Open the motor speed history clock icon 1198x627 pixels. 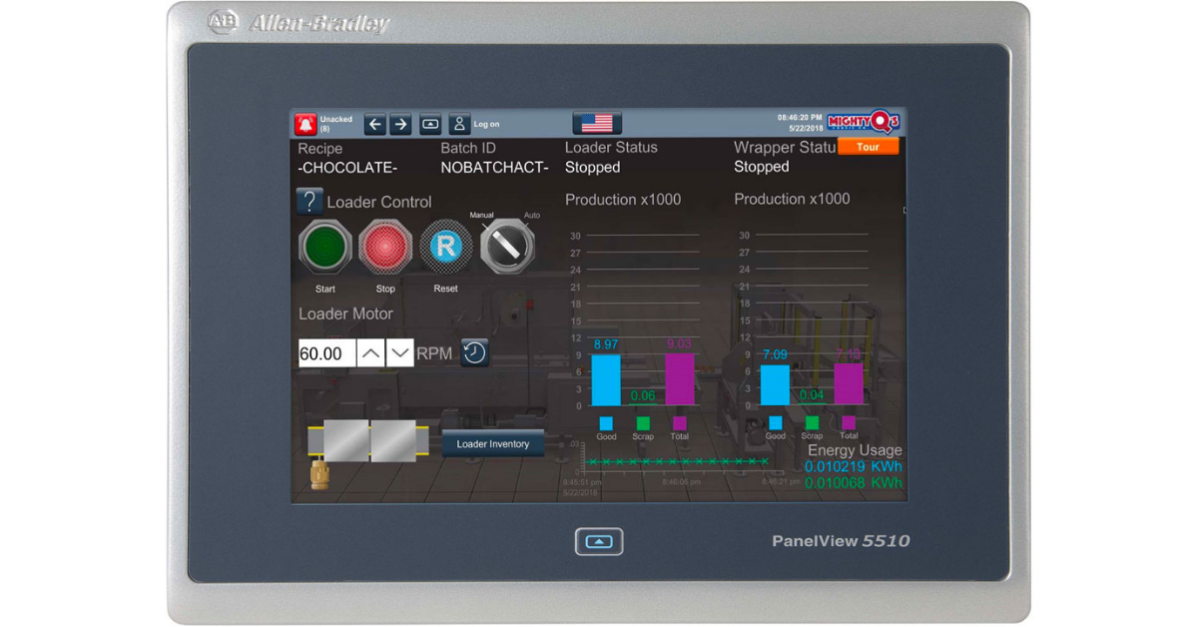tap(474, 352)
